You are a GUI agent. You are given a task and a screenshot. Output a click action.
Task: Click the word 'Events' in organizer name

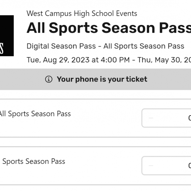click(x=126, y=13)
